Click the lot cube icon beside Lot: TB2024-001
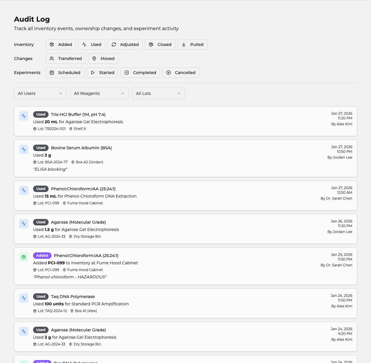Viewport: 371px width, 363px height. pos(35,129)
